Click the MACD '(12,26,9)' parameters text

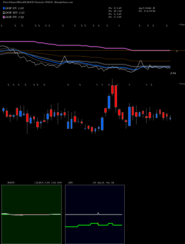coord(39,183)
